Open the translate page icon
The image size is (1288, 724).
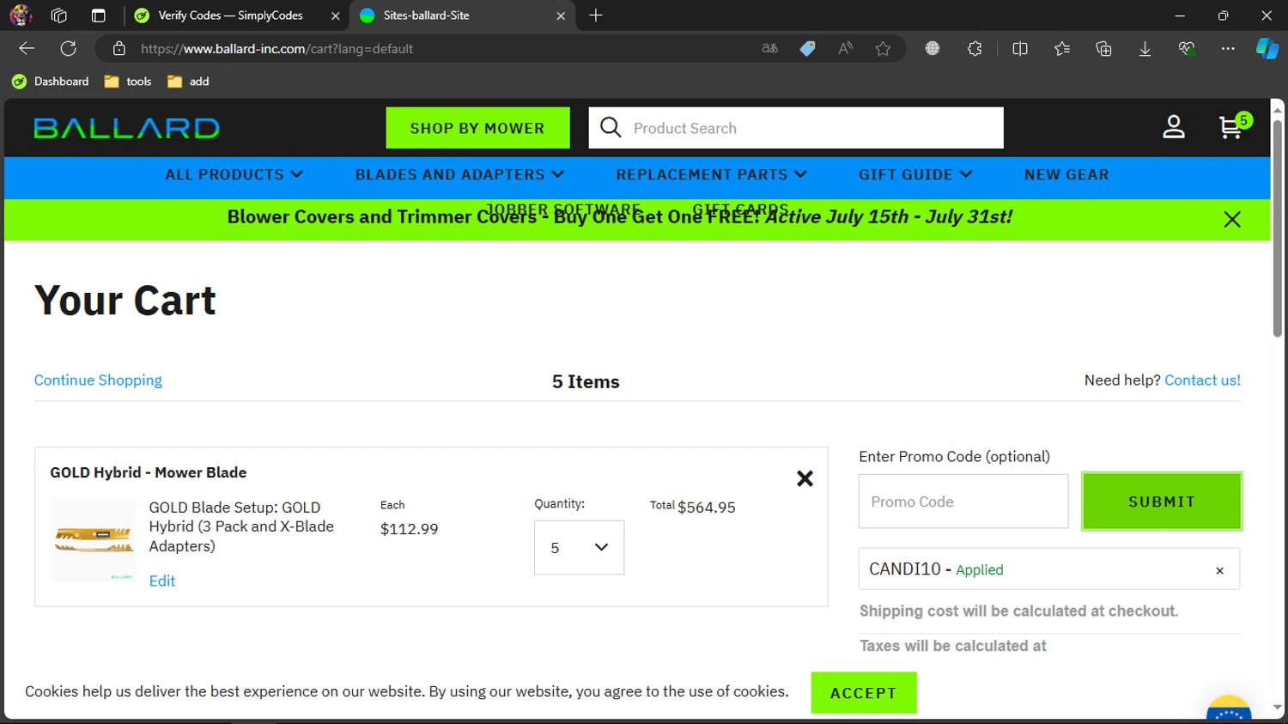(770, 49)
